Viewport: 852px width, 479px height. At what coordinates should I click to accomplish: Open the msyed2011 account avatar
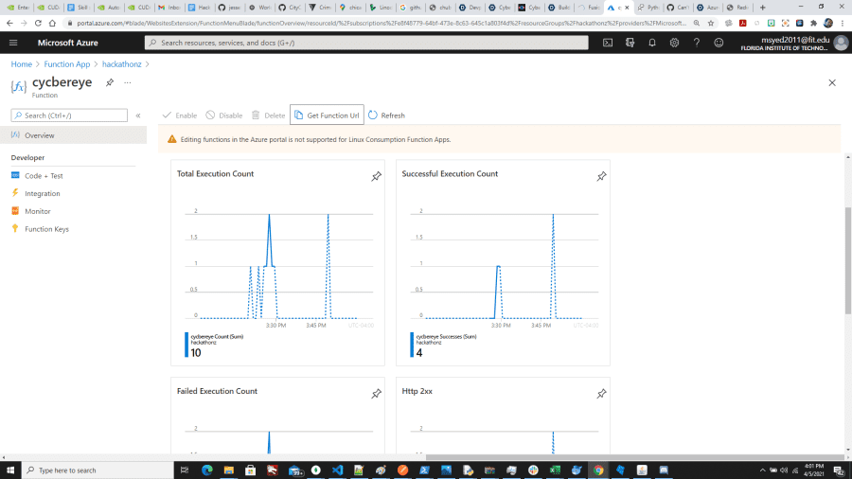842,43
